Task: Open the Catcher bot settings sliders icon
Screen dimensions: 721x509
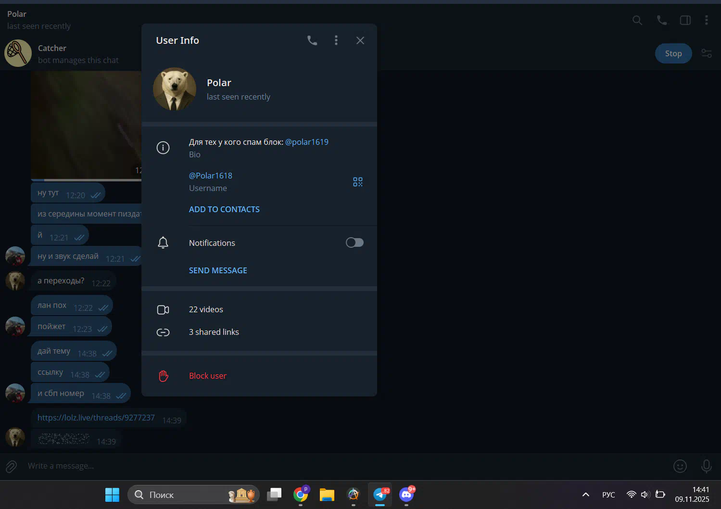Action: pos(706,53)
